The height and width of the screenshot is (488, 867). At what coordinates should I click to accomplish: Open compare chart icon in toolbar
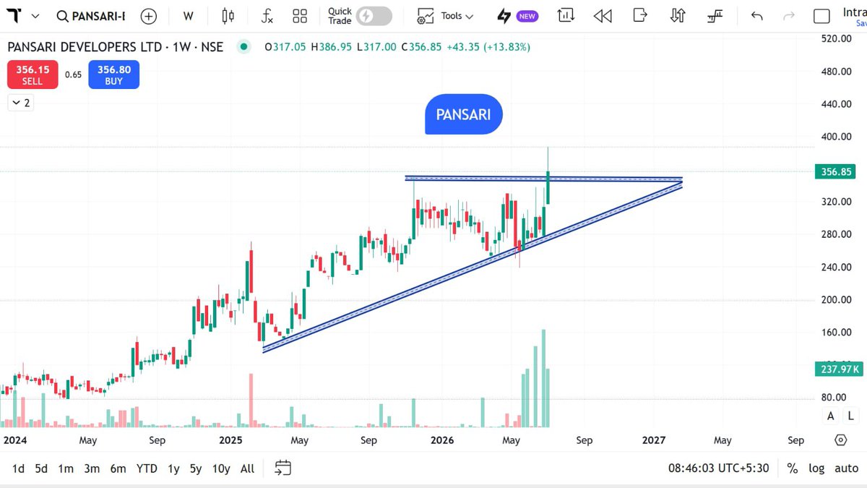(566, 16)
